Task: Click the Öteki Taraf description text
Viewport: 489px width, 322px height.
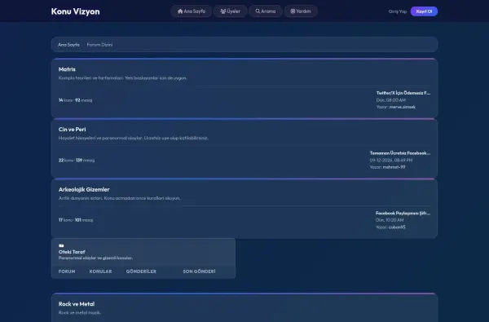Action: coord(95,258)
